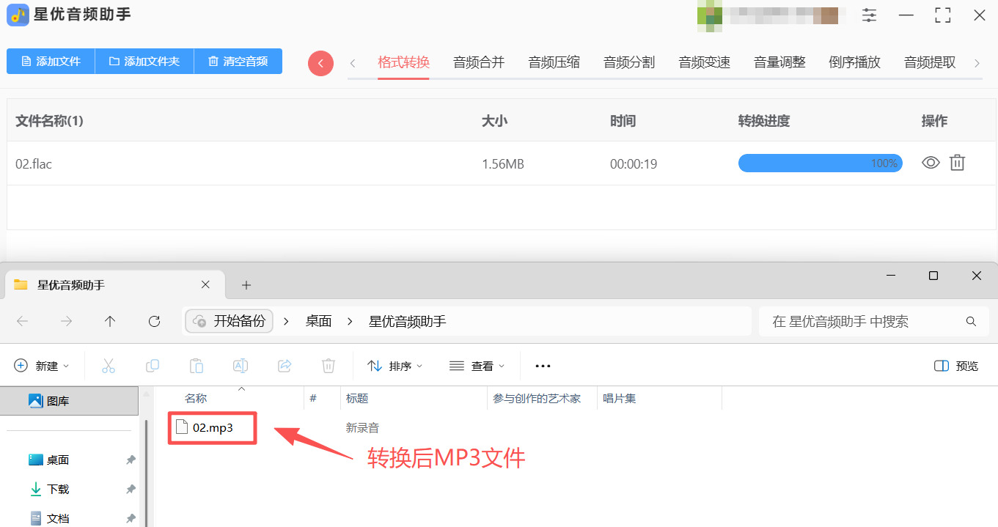Click the Paste clipboard icon

point(197,366)
